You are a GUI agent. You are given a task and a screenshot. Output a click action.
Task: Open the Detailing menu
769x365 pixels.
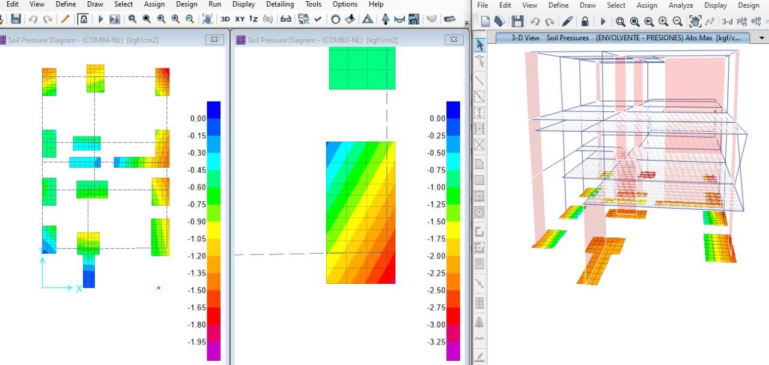point(280,4)
